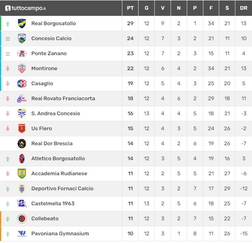The width and height of the screenshot is (252, 243).
Task: Click the DR goal difference column header
Action: coord(243,8)
